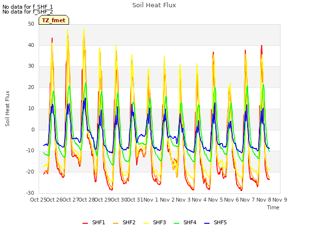Click the Nov 1 x-axis label
The image size is (309, 232).
pos(151,200)
